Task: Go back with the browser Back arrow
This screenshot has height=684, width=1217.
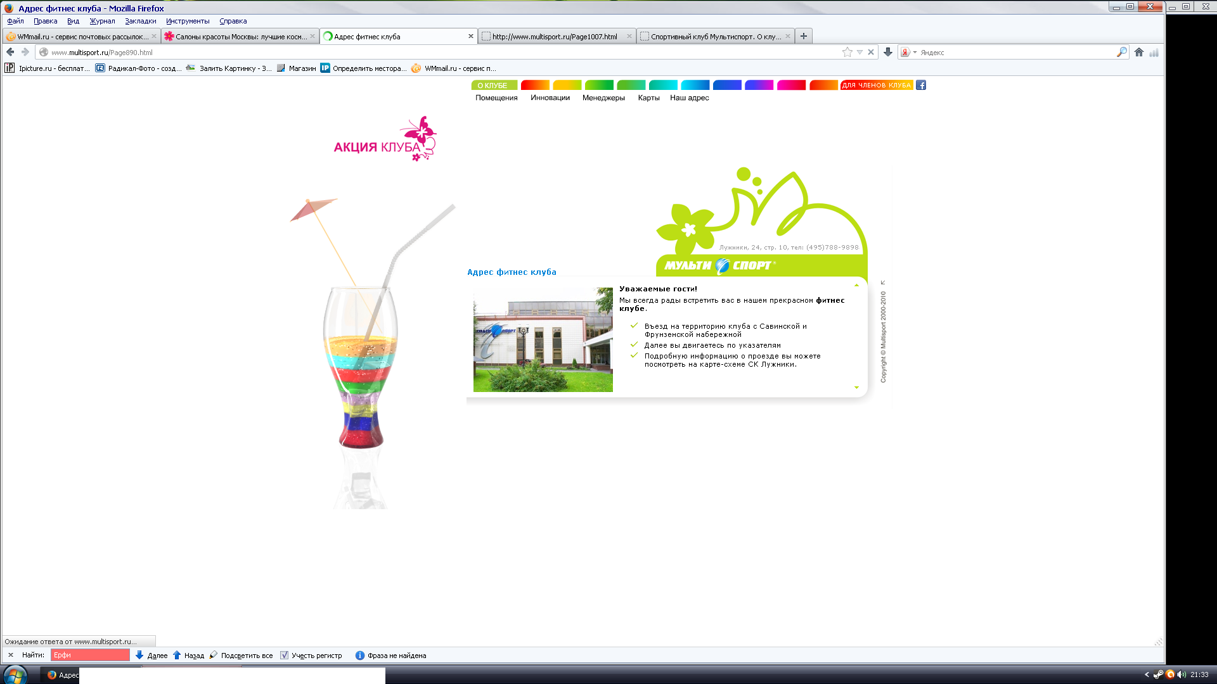Action: click(10, 52)
